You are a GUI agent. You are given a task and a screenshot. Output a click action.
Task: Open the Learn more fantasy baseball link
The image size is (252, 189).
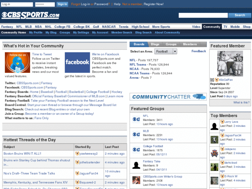pos(115,96)
